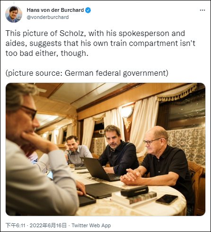Screen dimensions: 211x232
Task: Click the 下午6:11 timestamp
Action: point(16,225)
